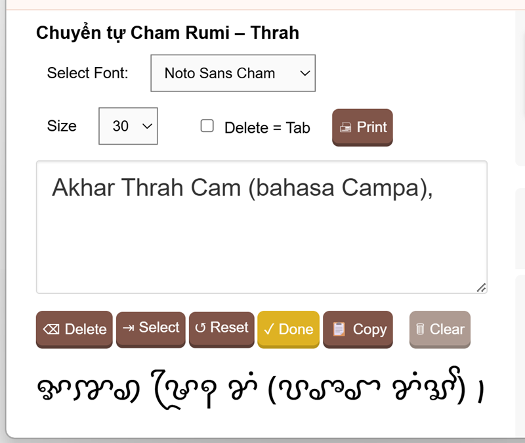Click the backspace icon on the Delete button
This screenshot has width=525, height=443.
pos(51,329)
